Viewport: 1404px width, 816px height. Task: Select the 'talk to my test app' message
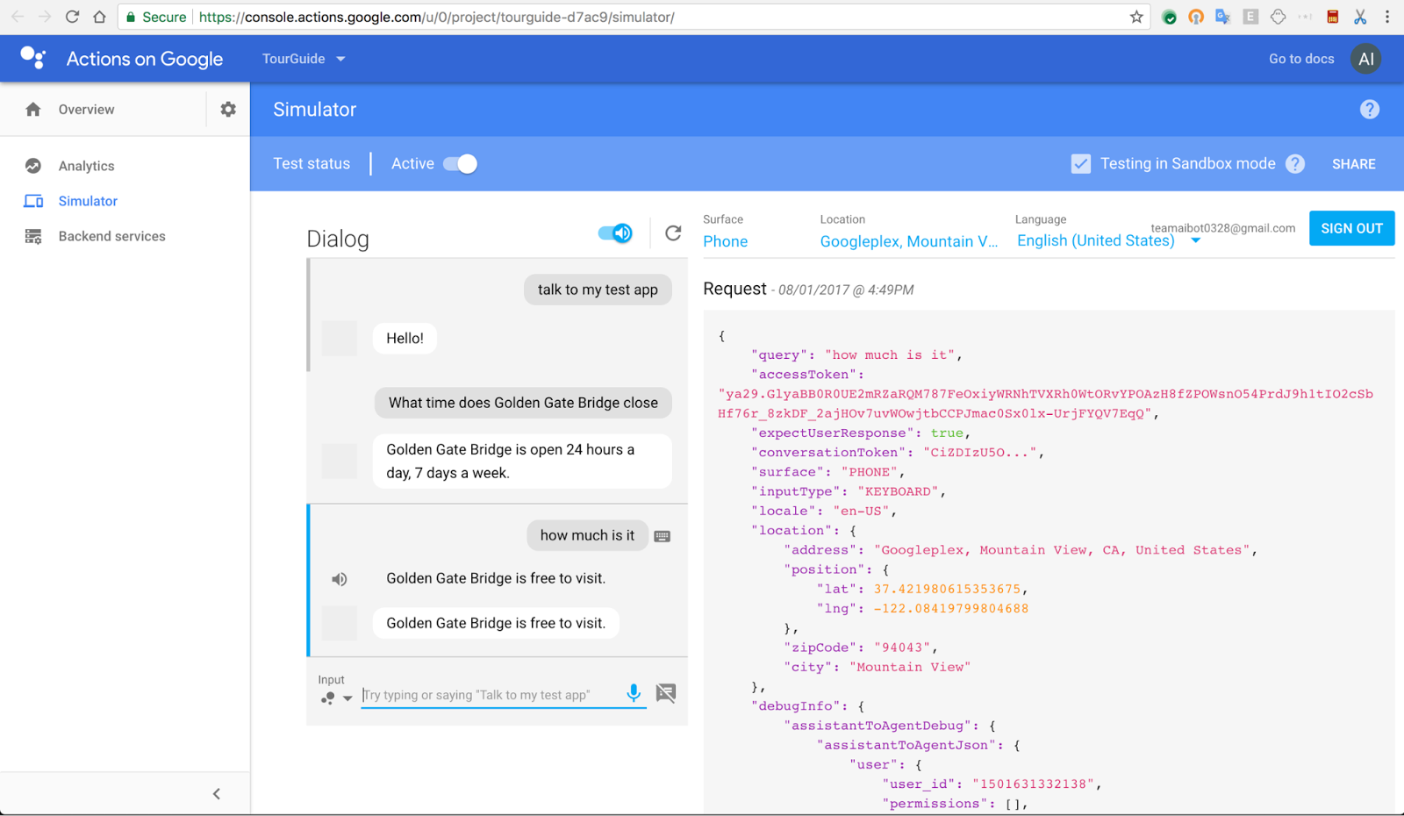pos(598,290)
